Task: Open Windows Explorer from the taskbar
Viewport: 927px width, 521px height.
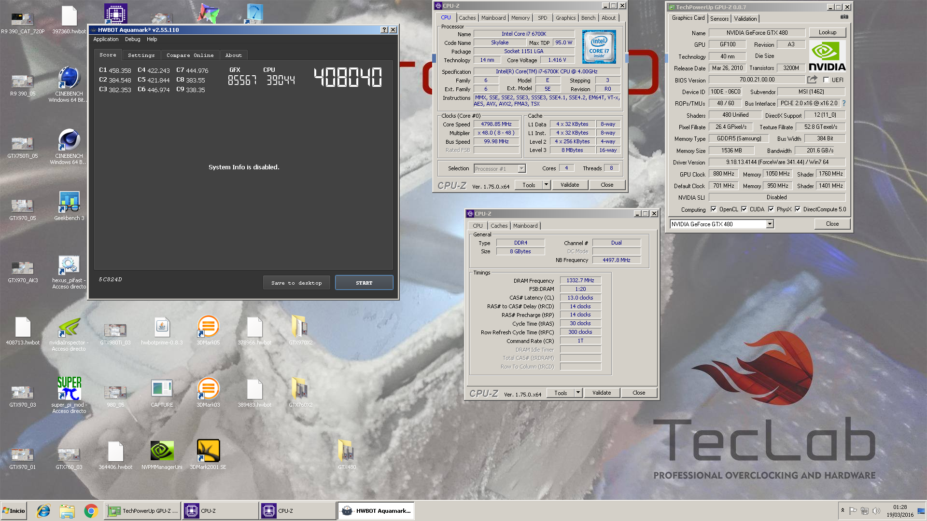Action: pos(67,511)
